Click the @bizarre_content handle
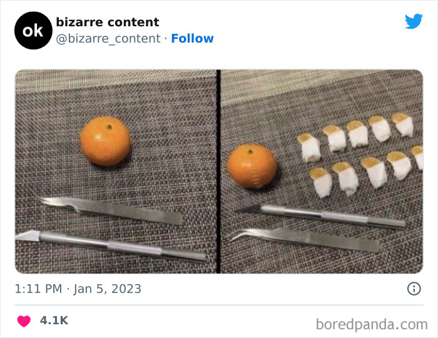This screenshot has height=338, width=438. point(108,38)
